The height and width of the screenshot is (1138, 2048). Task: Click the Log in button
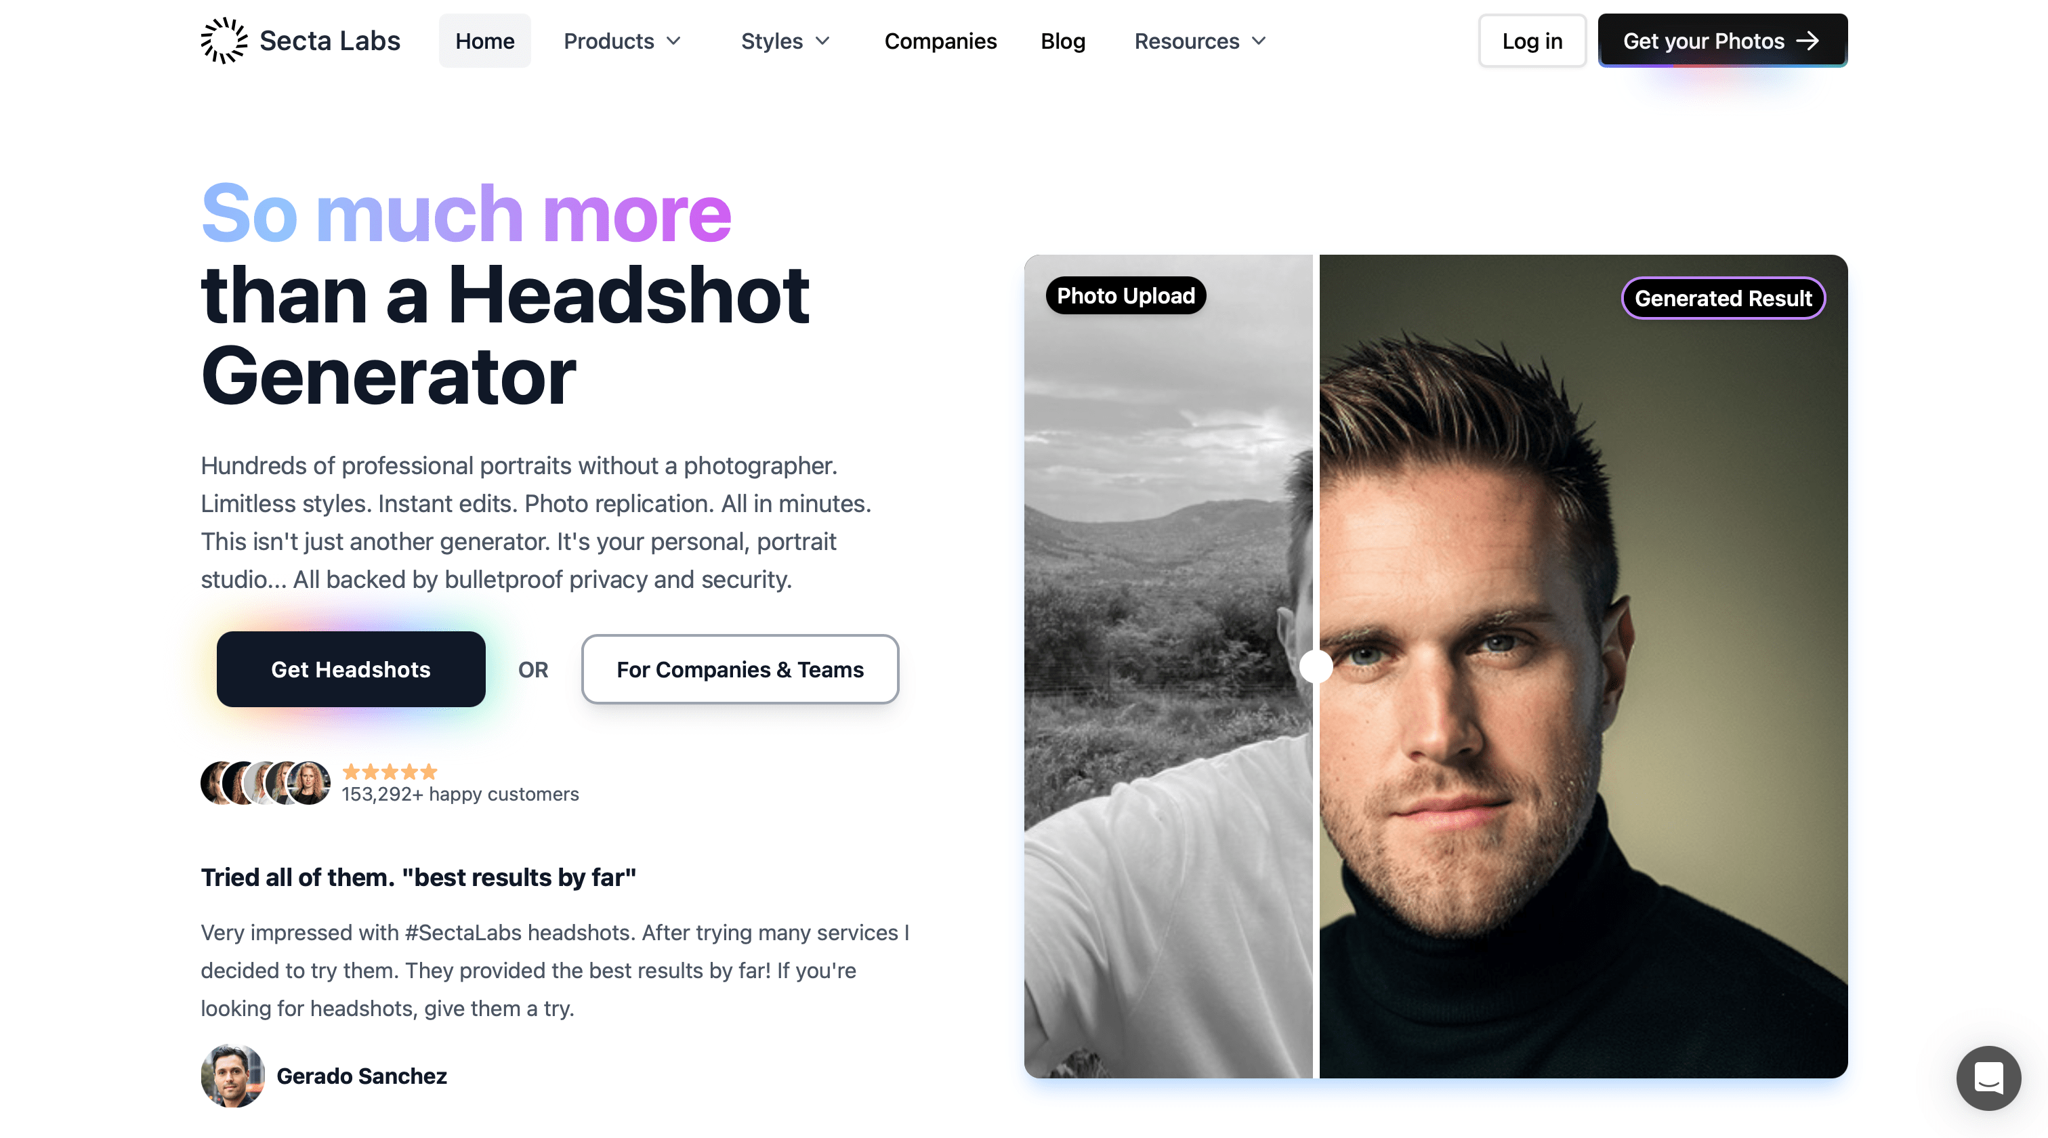(1532, 41)
